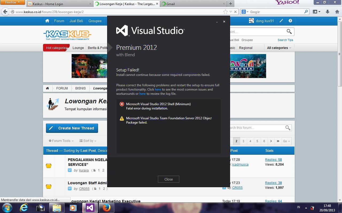Click the forum search magnifier icon
The width and height of the screenshot is (342, 213).
[x=288, y=128]
